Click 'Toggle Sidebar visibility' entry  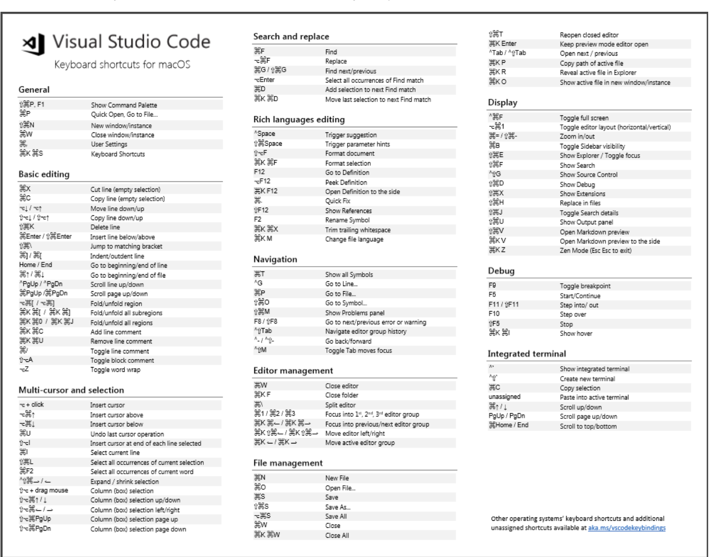(592, 147)
